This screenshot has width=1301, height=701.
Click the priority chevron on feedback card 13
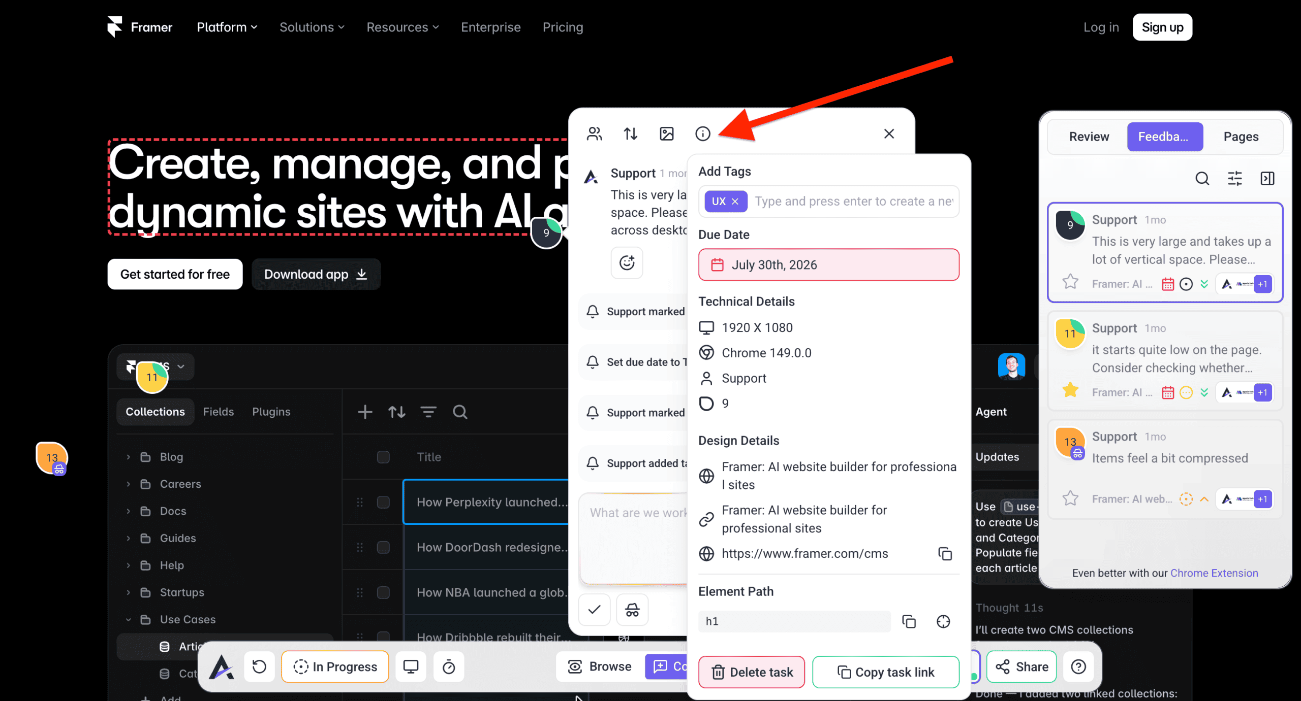point(1204,499)
